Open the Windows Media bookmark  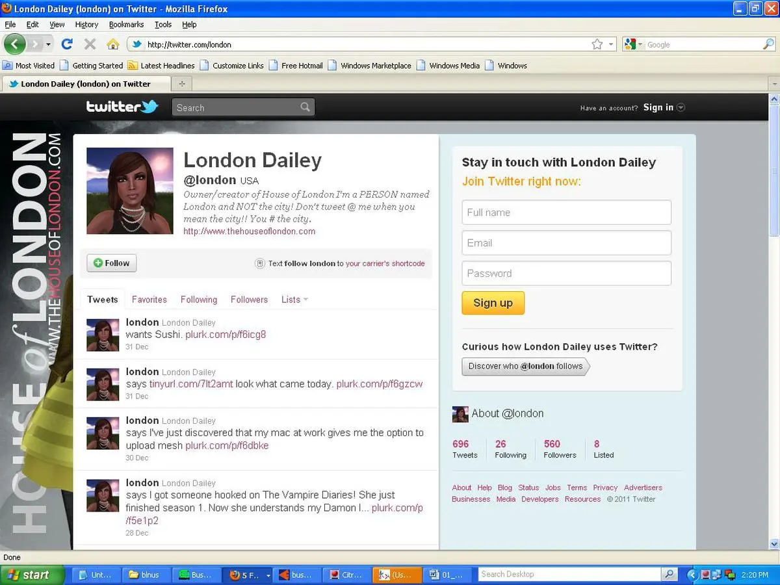click(448, 66)
